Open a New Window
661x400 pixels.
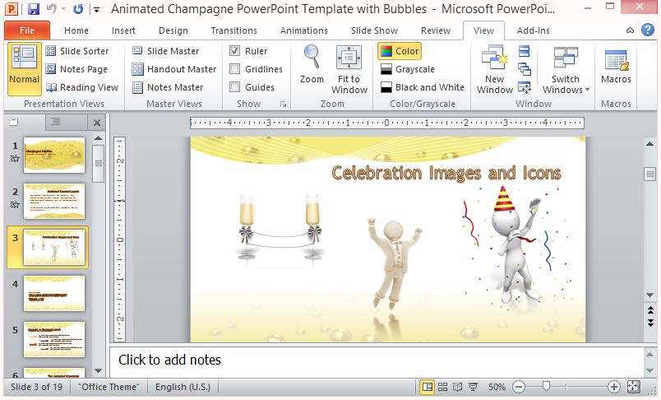tap(494, 61)
